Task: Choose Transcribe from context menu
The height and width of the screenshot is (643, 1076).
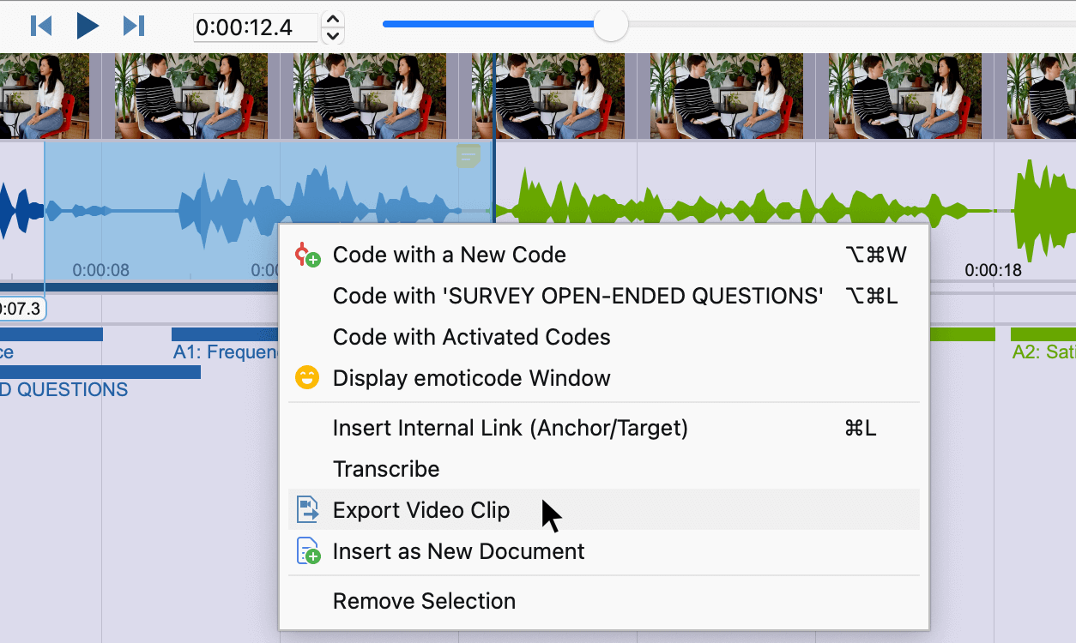Action: tap(603, 469)
